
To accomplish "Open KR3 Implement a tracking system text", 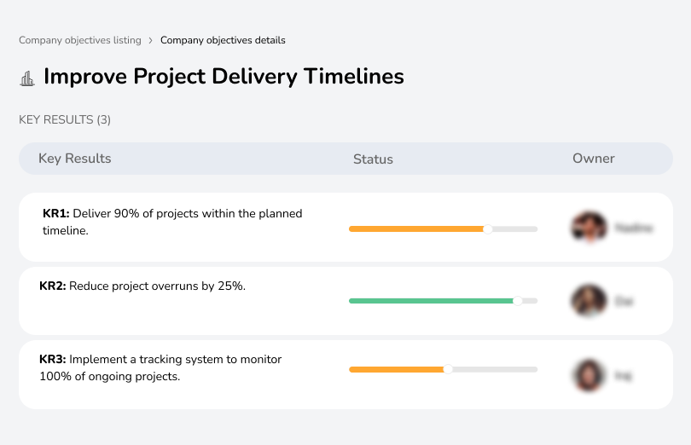I will [x=160, y=367].
